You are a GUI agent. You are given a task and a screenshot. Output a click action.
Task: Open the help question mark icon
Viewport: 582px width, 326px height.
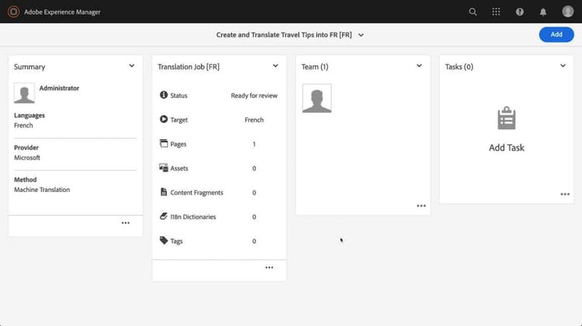(x=520, y=12)
